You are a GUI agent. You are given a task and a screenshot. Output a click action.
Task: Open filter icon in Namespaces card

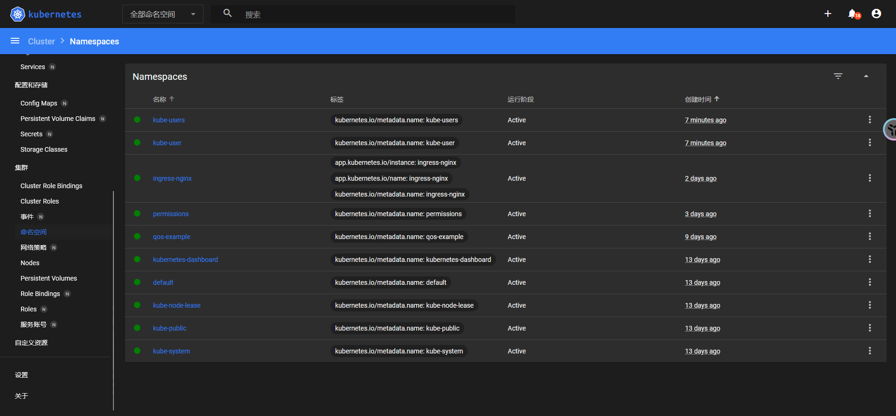click(x=838, y=76)
